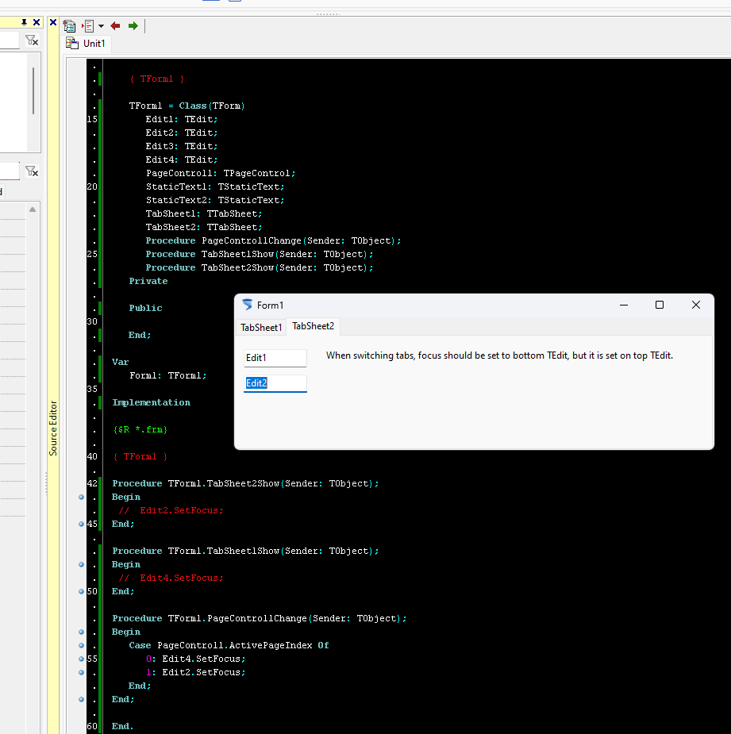Click the 'Procedure TForm1.TabSheet1Show' implementation header

point(245,551)
